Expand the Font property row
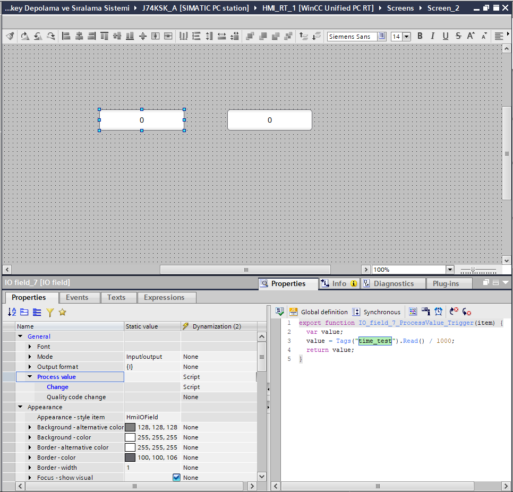 pyautogui.click(x=30, y=347)
